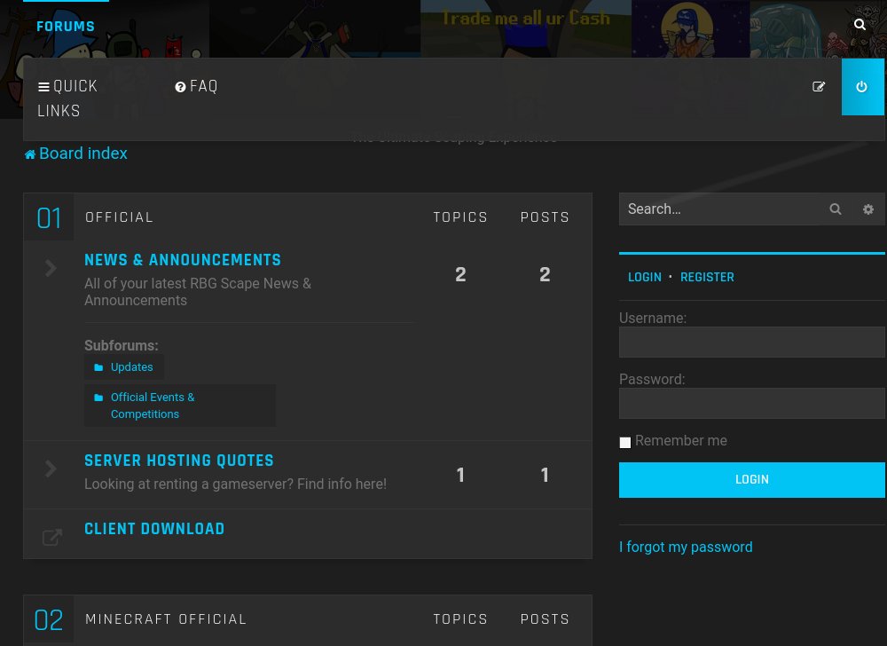Image resolution: width=887 pixels, height=646 pixels.
Task: Open the Forums tab
Action: (66, 27)
